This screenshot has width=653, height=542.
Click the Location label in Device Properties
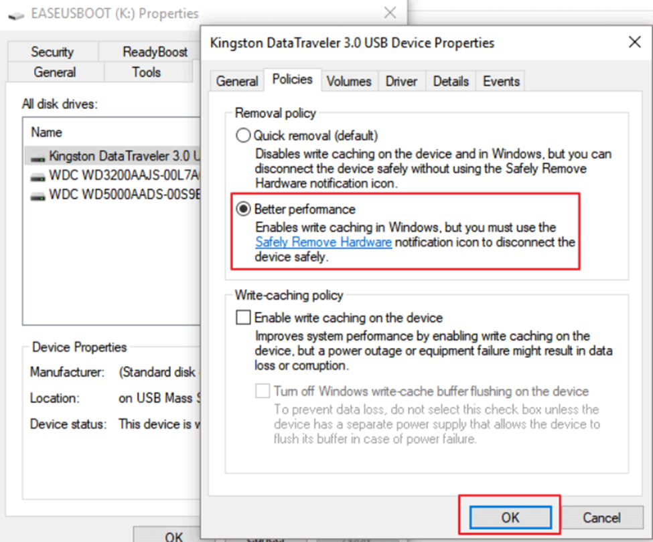(54, 398)
